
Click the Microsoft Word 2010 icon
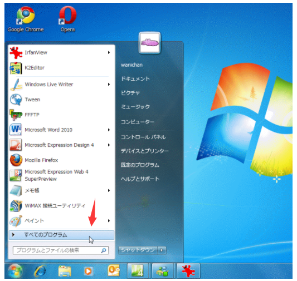pyautogui.click(x=16, y=130)
